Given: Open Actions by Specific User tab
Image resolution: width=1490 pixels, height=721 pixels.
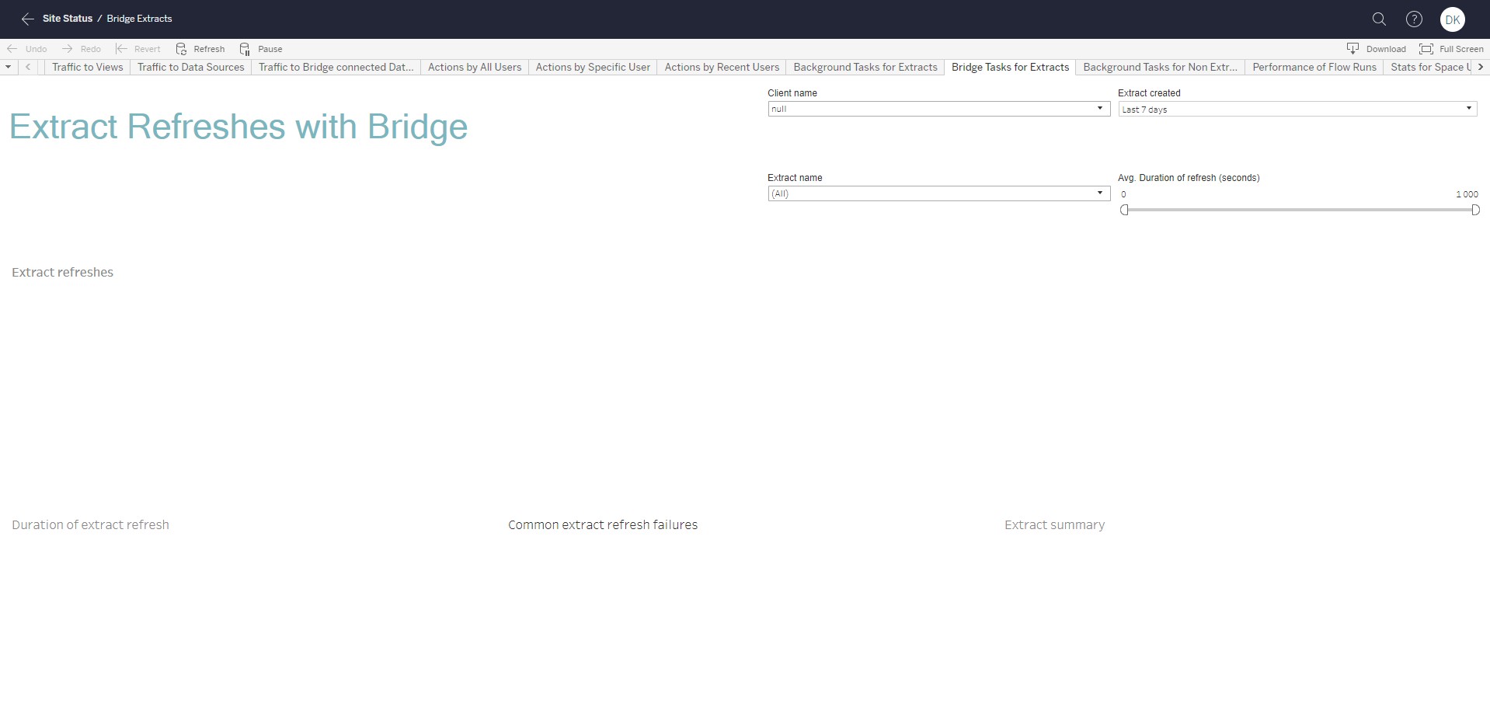Looking at the screenshot, I should (592, 68).
